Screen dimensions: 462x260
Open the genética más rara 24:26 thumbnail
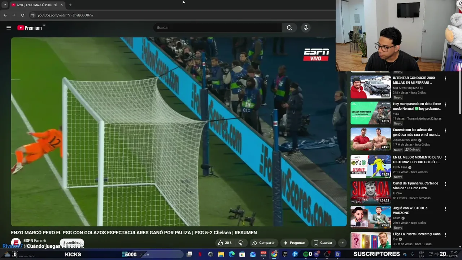click(x=371, y=139)
